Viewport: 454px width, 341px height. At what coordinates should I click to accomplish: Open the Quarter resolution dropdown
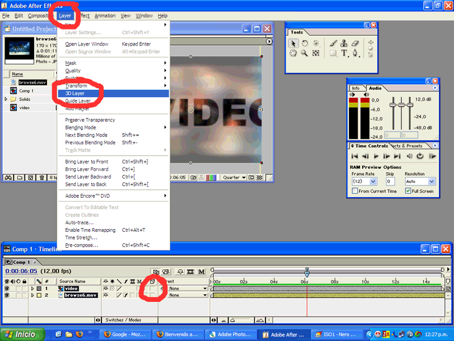coord(234,177)
